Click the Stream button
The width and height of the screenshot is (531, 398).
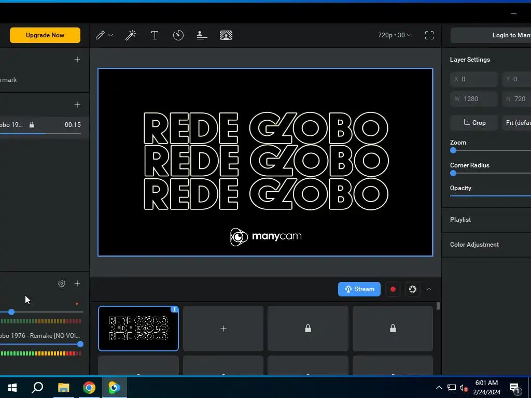359,289
